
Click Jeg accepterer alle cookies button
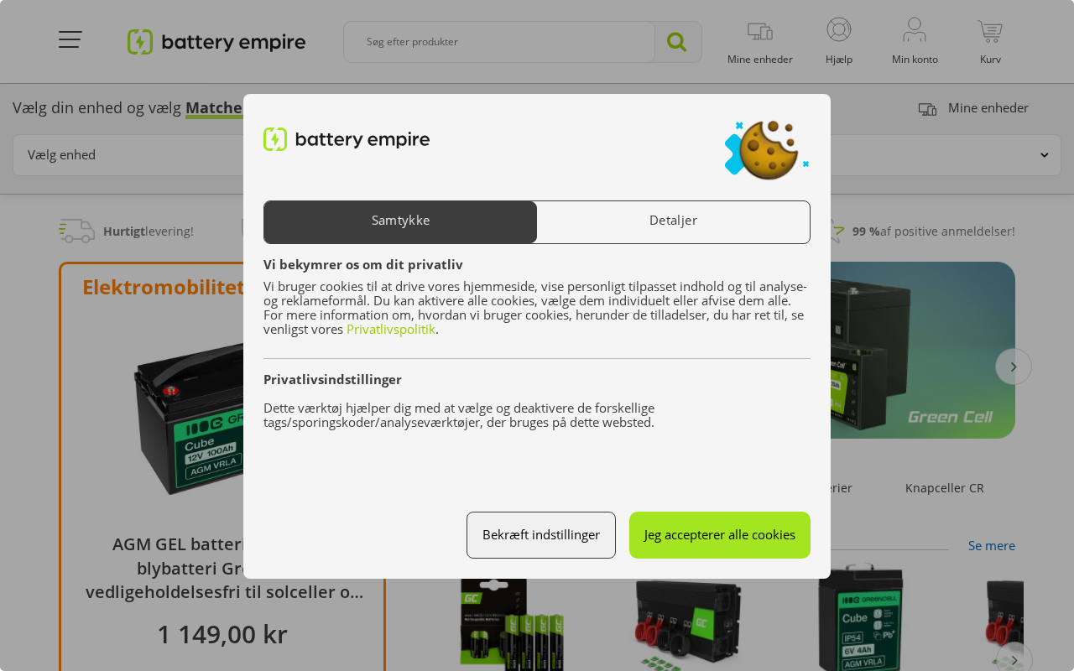[x=720, y=535]
